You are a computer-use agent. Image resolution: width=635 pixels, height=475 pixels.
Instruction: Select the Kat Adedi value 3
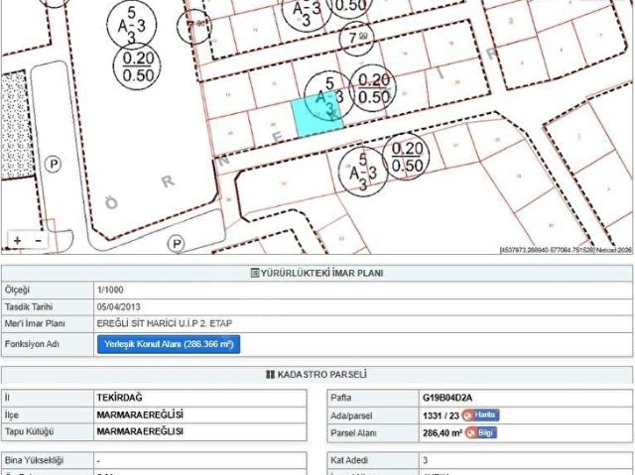pos(426,460)
